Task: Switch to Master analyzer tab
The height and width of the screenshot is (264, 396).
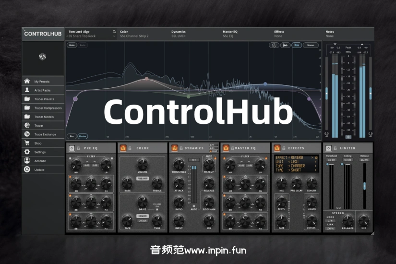Action: tap(83, 136)
